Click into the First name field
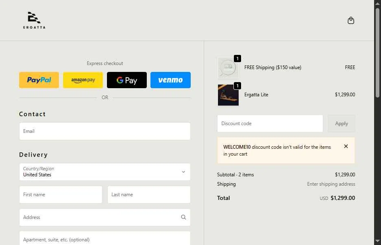The height and width of the screenshot is (245, 381). (x=61, y=195)
